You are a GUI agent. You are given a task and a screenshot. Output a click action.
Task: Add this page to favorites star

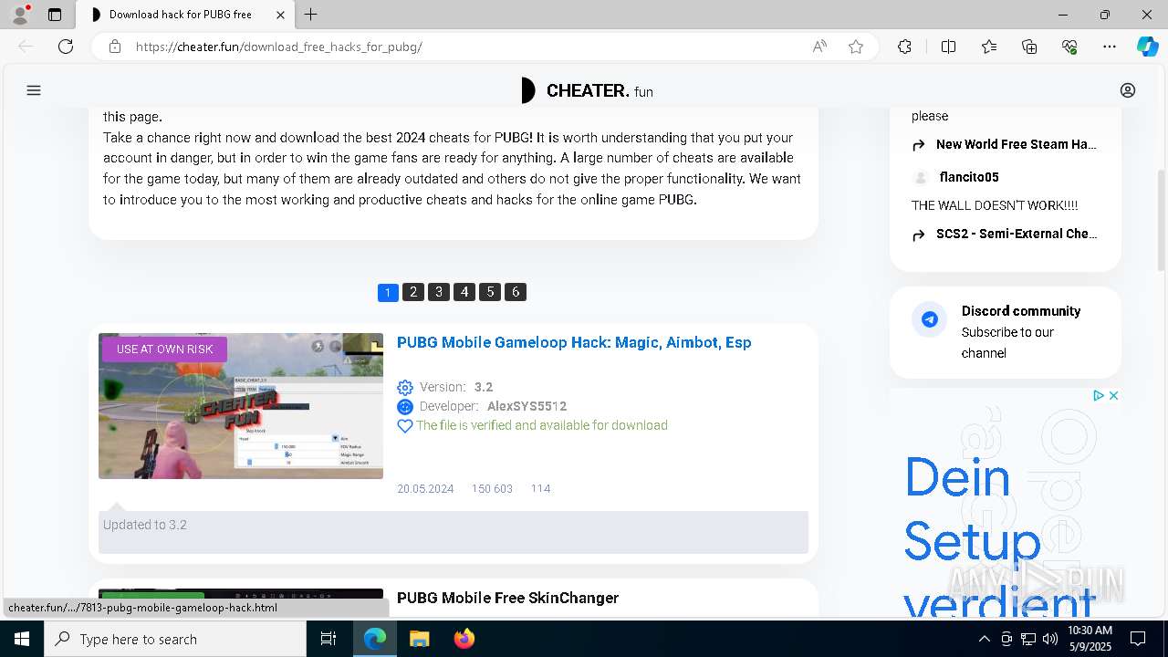point(856,47)
